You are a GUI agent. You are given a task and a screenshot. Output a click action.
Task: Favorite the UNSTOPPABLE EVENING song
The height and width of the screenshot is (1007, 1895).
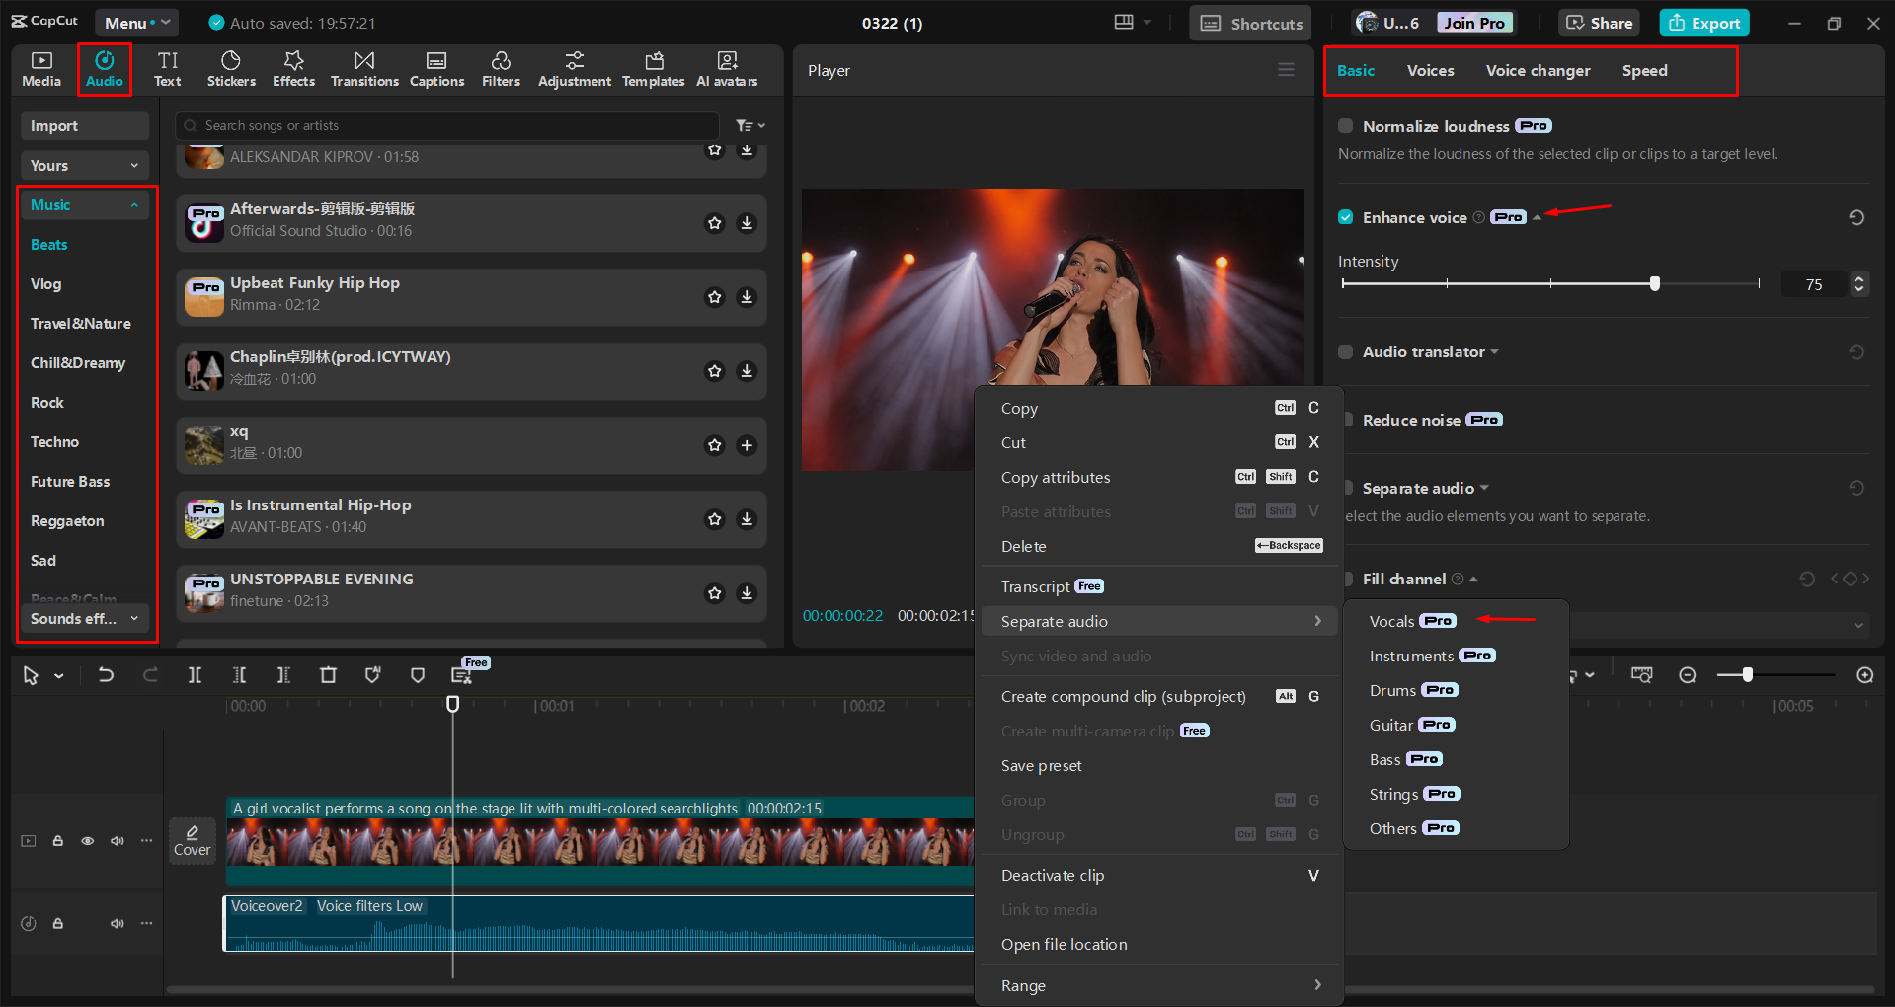click(x=714, y=593)
